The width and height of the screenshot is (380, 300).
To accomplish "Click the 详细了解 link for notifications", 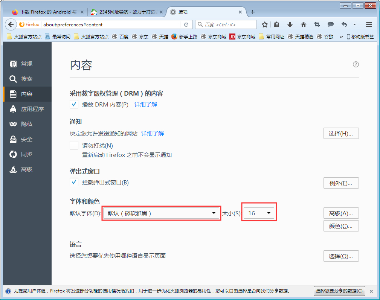I will [x=152, y=133].
